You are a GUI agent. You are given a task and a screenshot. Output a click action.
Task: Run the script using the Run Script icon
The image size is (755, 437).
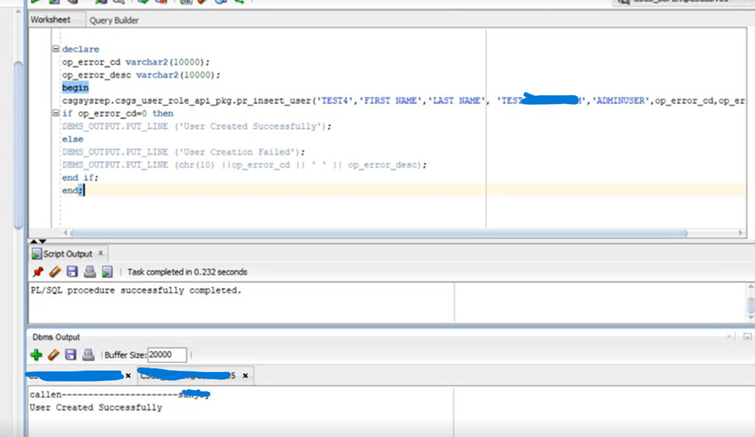point(54,4)
